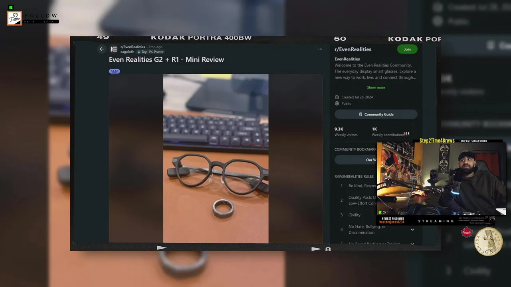
Task: Click the red maple leaf badge
Action: pyautogui.click(x=467, y=232)
